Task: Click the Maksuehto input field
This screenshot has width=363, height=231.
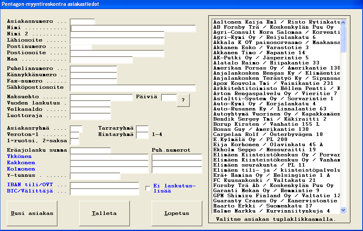Action: click(101, 97)
